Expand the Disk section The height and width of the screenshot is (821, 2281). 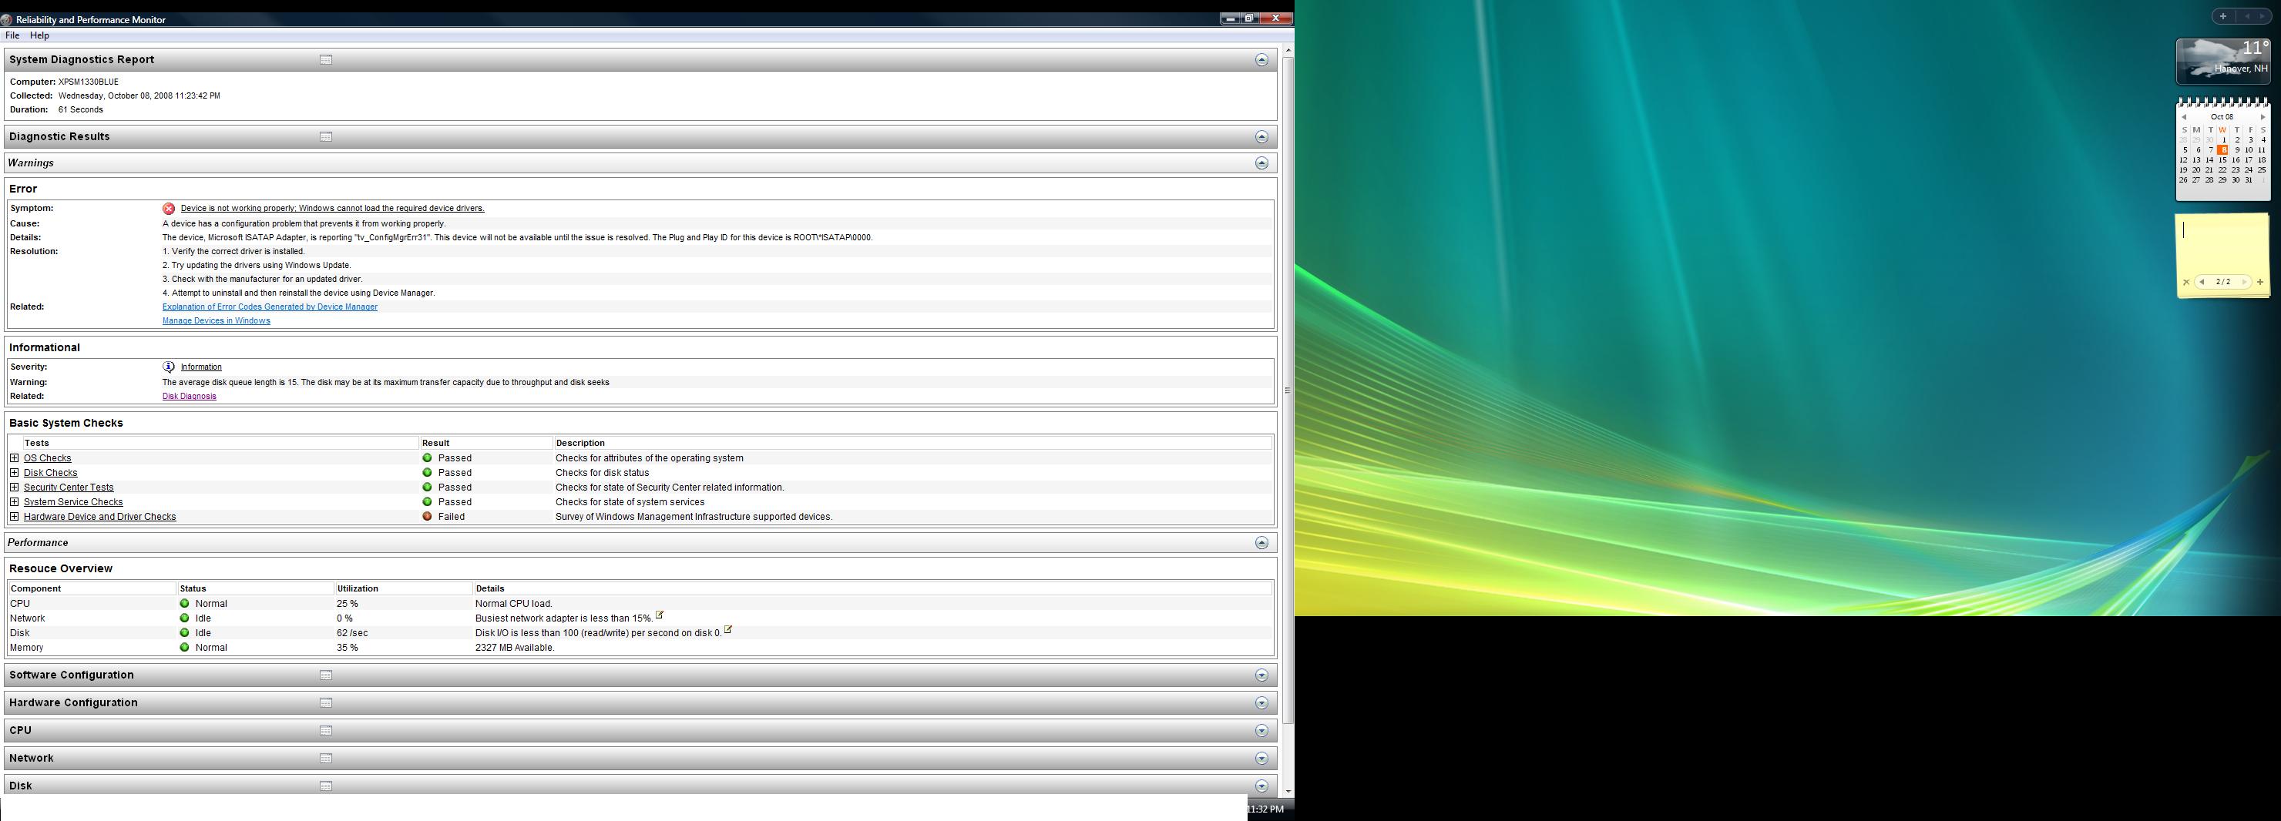pyautogui.click(x=1261, y=786)
